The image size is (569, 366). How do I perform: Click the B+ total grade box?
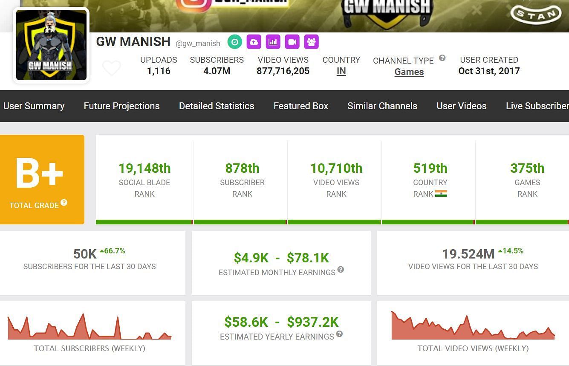pyautogui.click(x=42, y=180)
